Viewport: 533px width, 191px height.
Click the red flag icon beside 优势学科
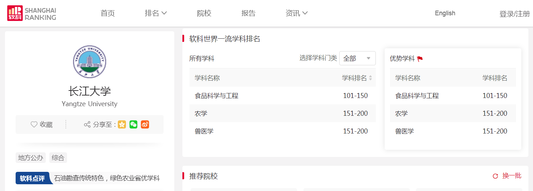[x=420, y=59]
